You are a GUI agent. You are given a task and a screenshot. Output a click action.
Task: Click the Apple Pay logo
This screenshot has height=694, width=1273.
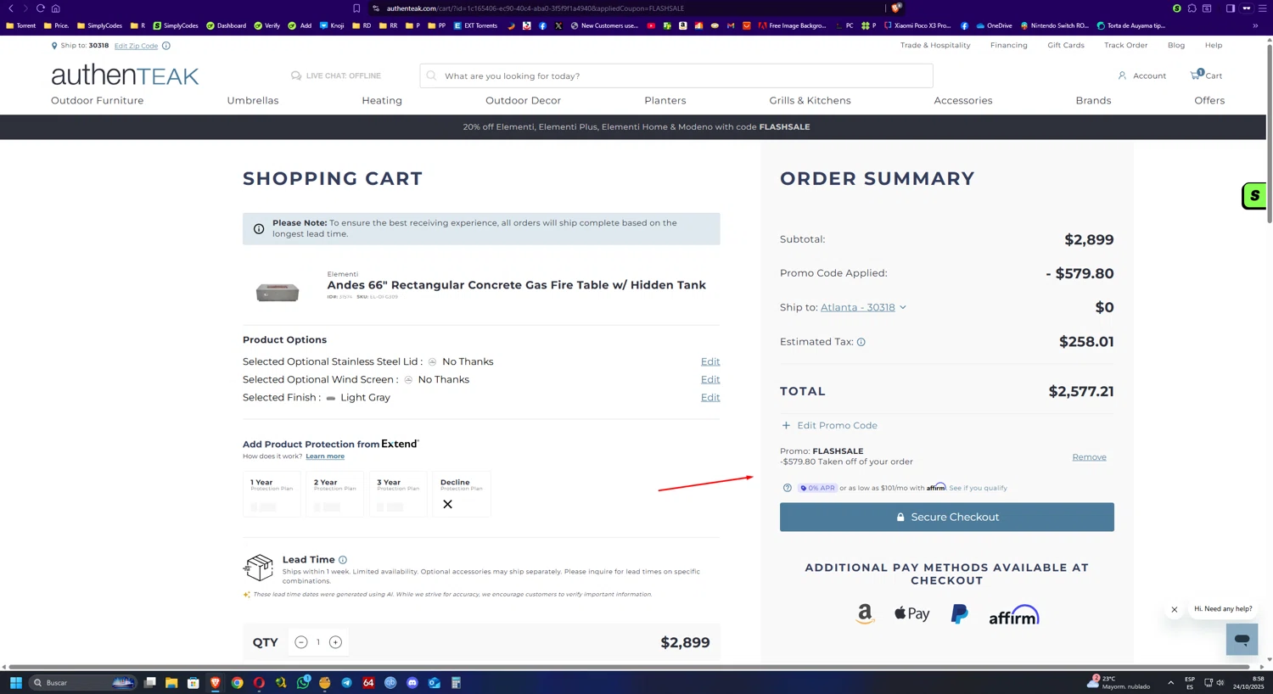pyautogui.click(x=912, y=613)
